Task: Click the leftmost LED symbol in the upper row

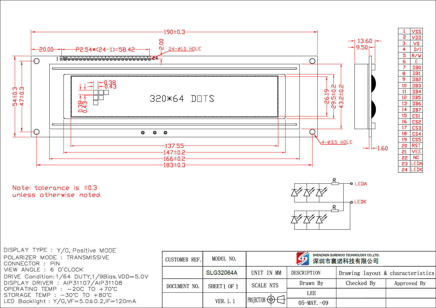Action: [295, 192]
